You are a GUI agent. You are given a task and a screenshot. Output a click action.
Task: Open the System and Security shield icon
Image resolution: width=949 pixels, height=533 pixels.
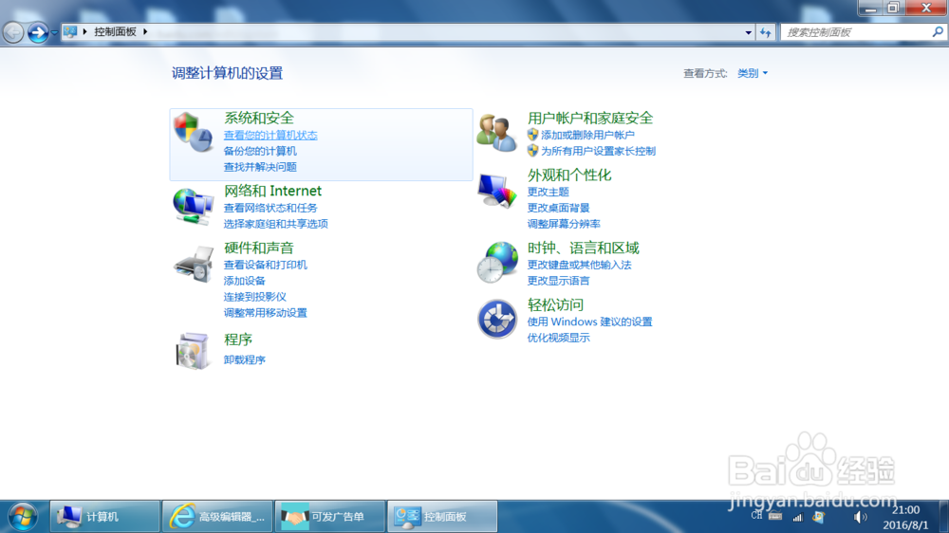[193, 131]
